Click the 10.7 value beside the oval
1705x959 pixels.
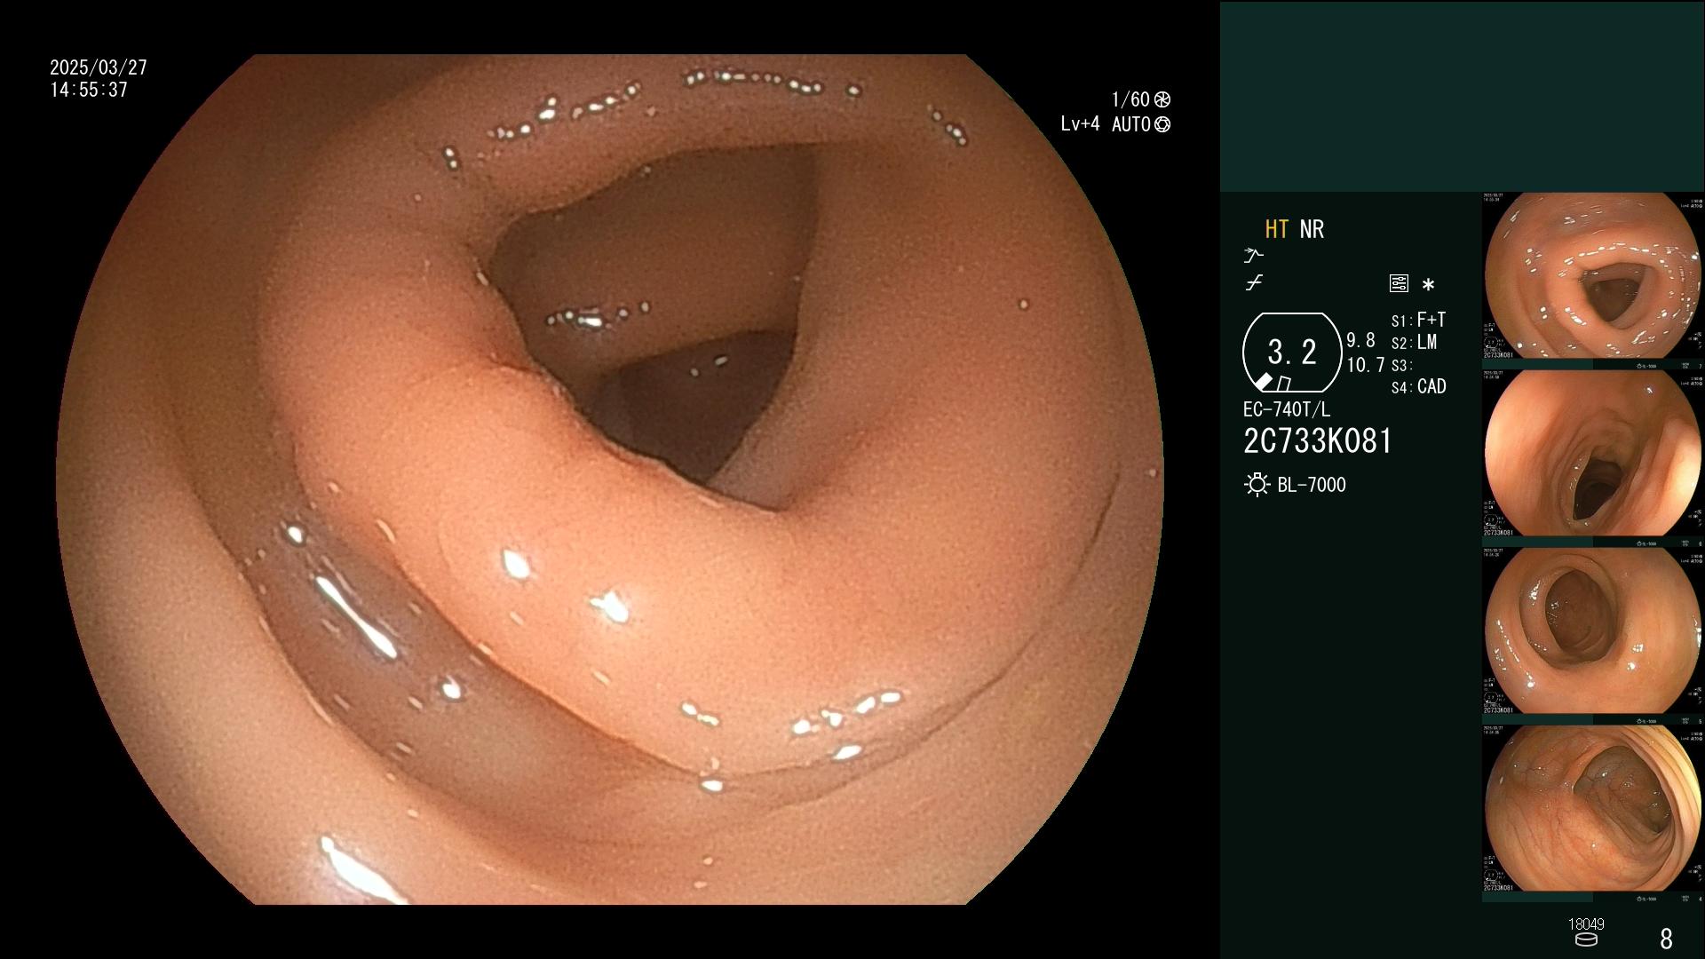(x=1366, y=365)
